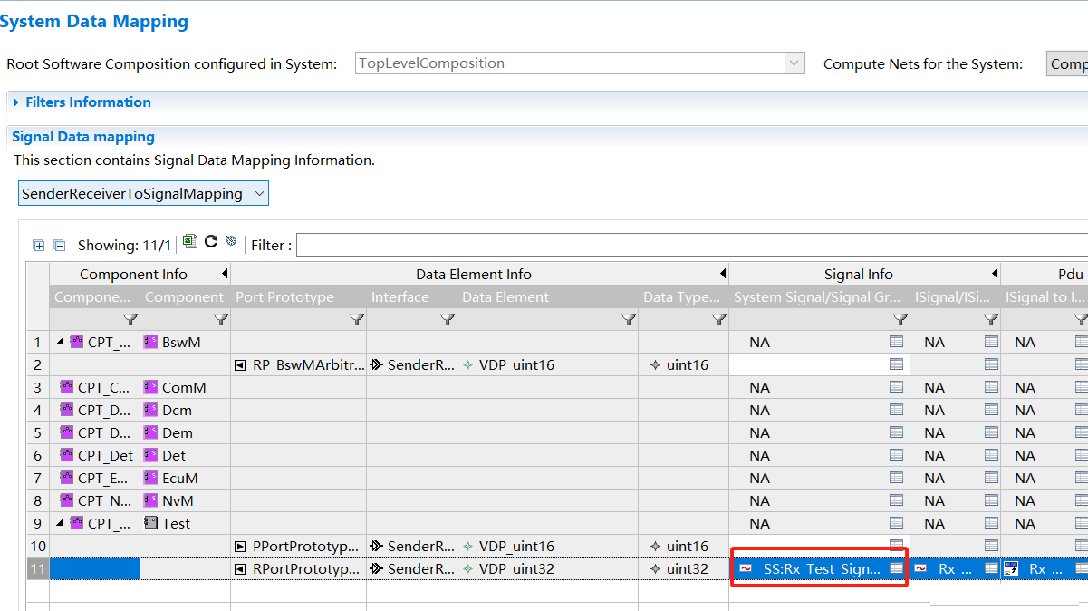
Task: Click the expand all rows plus icon
Action: pyautogui.click(x=39, y=245)
